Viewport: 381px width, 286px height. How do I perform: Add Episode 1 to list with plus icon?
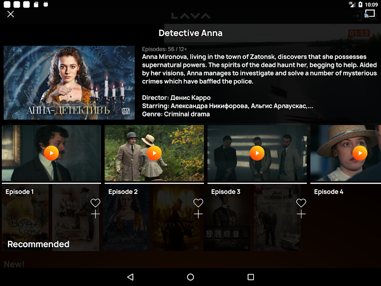pyautogui.click(x=95, y=214)
